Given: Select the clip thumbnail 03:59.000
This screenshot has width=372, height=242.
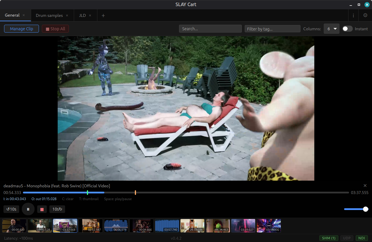Looking at the screenshot, I should point(269,226).
